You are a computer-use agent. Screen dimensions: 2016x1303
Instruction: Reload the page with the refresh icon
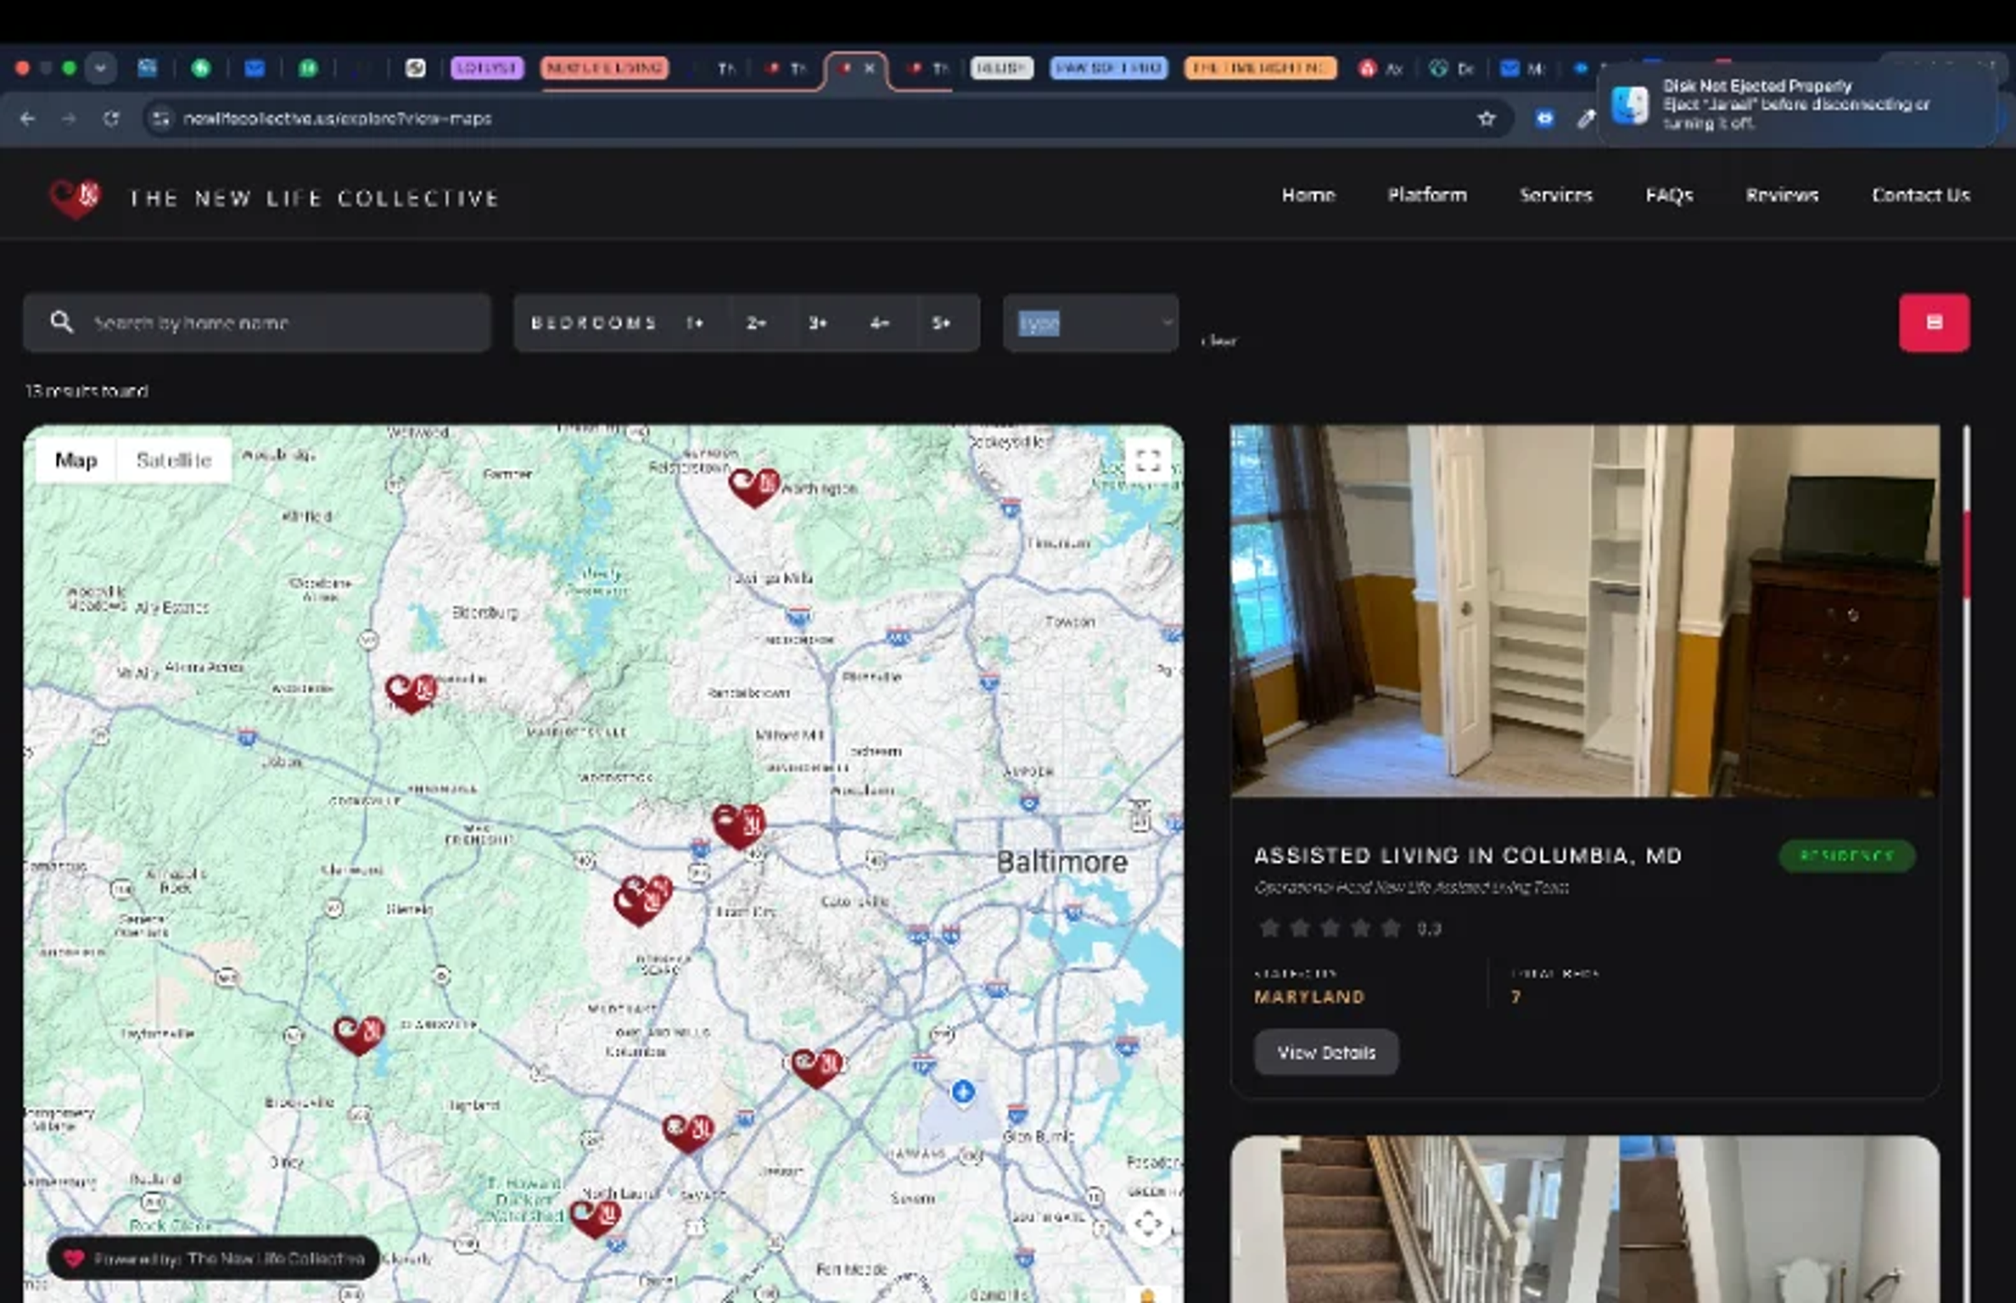pyautogui.click(x=111, y=119)
